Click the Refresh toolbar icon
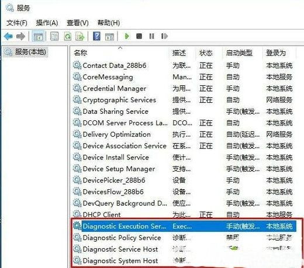Viewport: 304px width, 268px height. 68,36
